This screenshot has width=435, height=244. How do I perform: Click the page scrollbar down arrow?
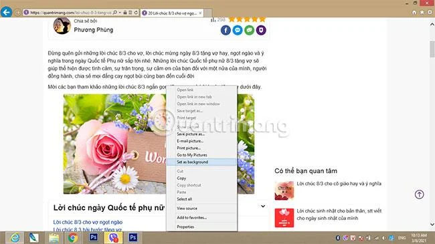point(432,225)
